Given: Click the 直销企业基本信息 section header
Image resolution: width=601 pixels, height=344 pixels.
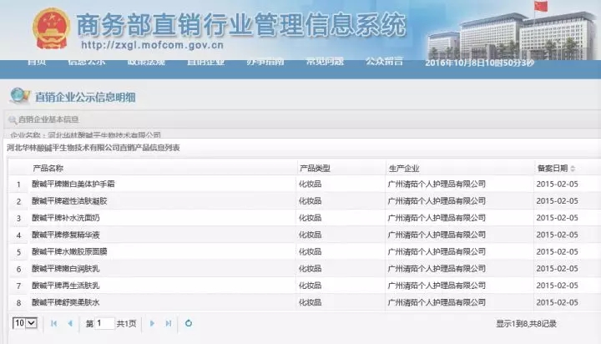Looking at the screenshot, I should point(48,119).
